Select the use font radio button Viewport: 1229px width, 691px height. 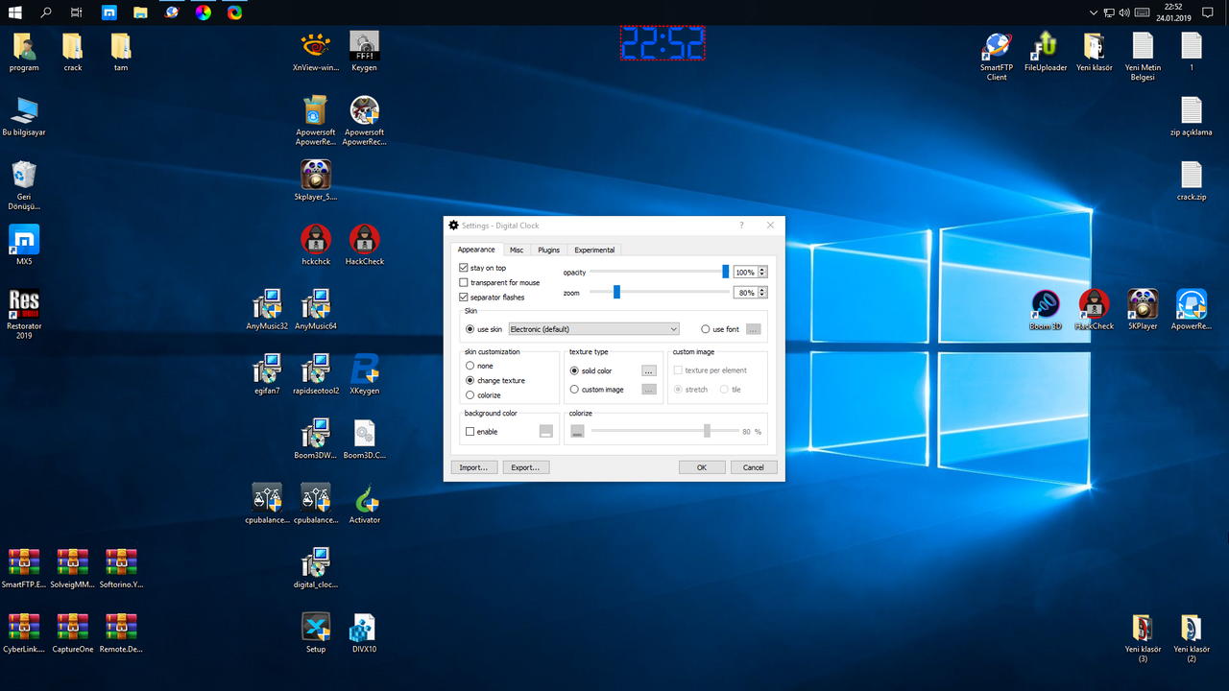point(706,329)
